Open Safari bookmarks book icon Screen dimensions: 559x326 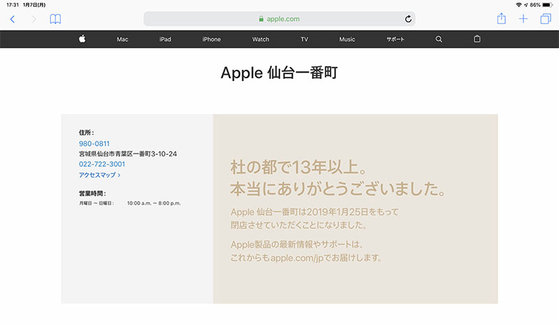(55, 19)
